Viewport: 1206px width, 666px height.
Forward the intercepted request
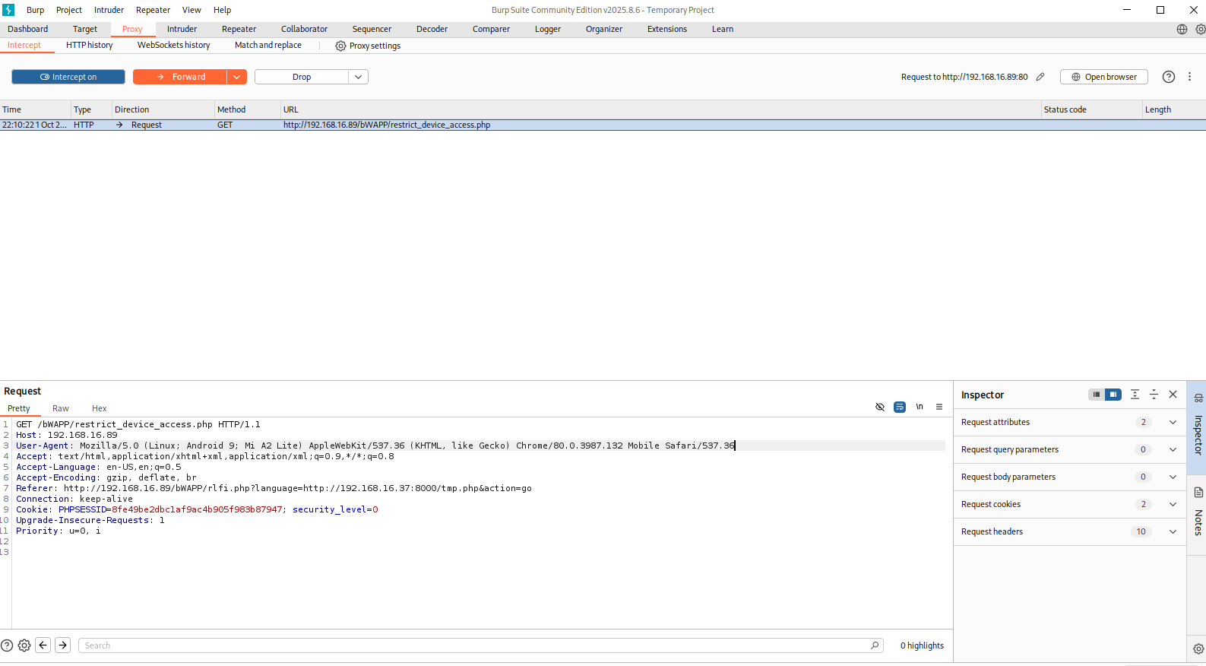coord(180,77)
